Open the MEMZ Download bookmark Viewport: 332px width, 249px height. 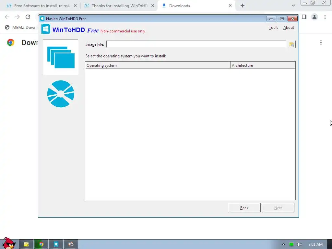tap(21, 28)
